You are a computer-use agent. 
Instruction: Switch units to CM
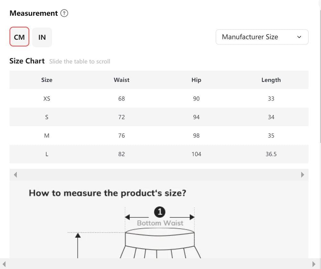click(x=19, y=37)
